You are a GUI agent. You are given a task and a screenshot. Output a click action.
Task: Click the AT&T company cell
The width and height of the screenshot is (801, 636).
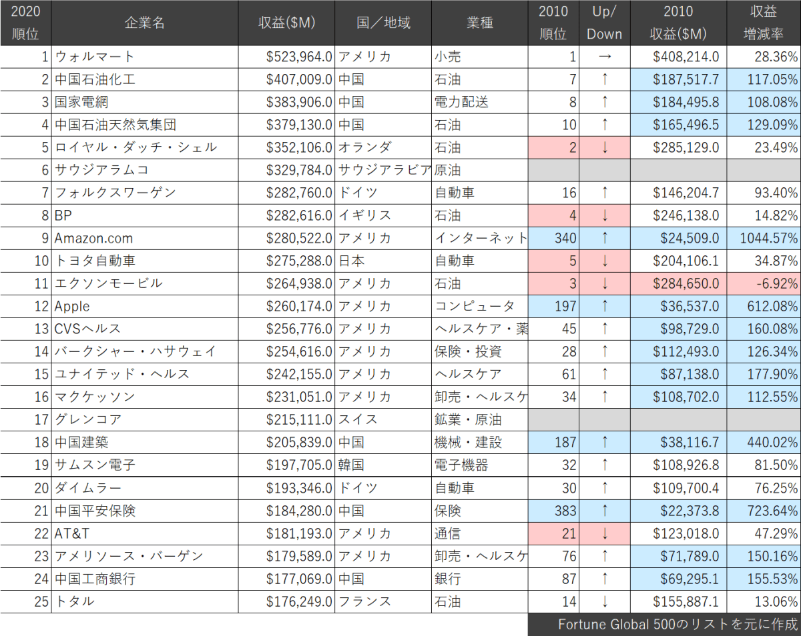144,533
